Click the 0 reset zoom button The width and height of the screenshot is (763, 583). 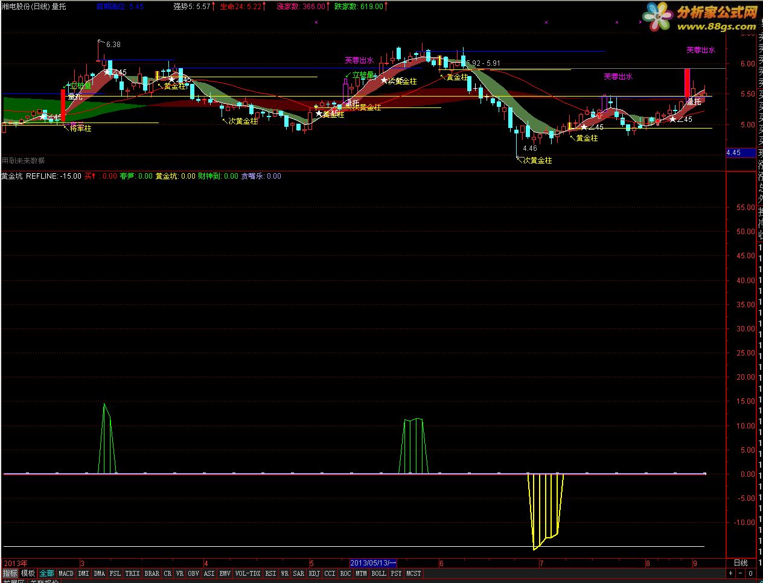(x=751, y=573)
